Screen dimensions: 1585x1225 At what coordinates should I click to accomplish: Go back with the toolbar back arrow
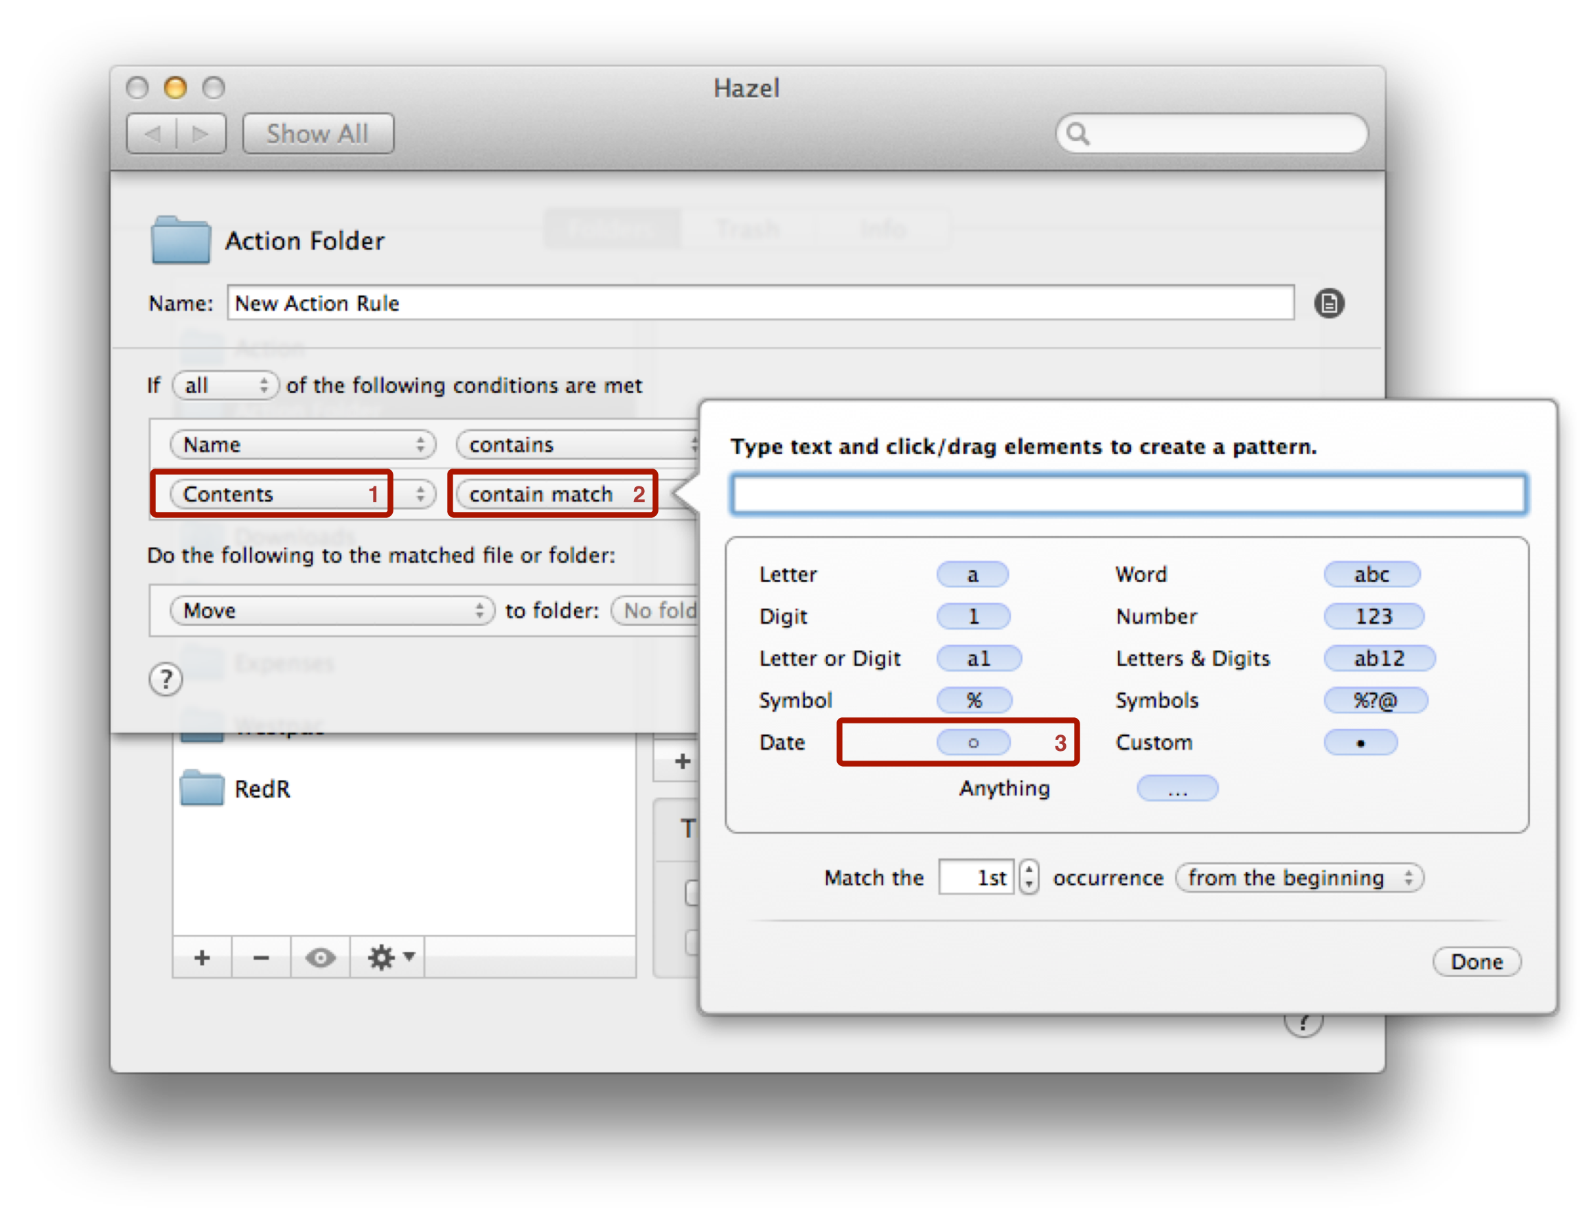[x=152, y=133]
